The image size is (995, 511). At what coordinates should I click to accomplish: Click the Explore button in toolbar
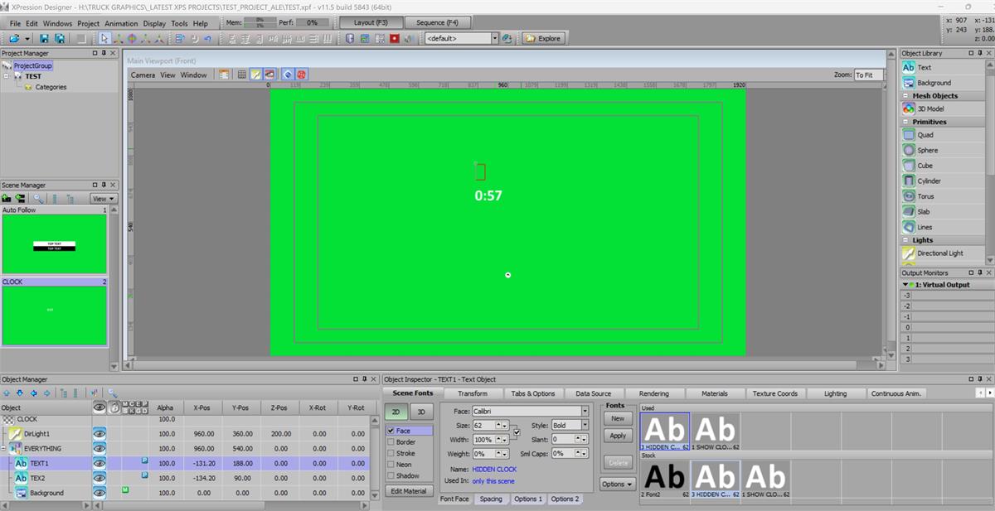coord(544,38)
